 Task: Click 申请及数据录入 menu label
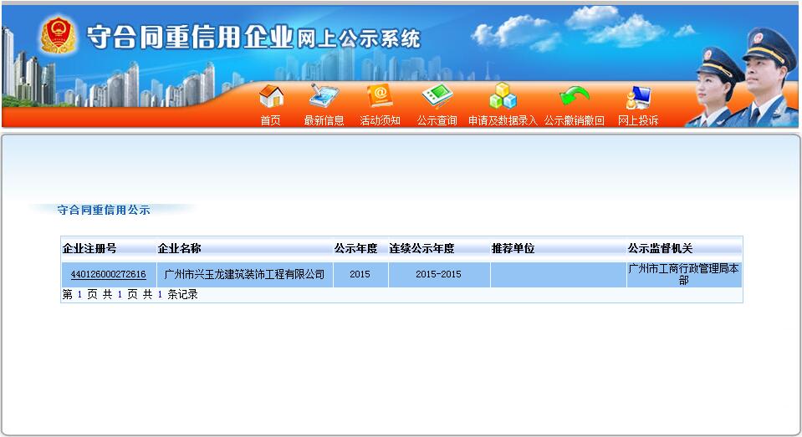click(x=503, y=120)
